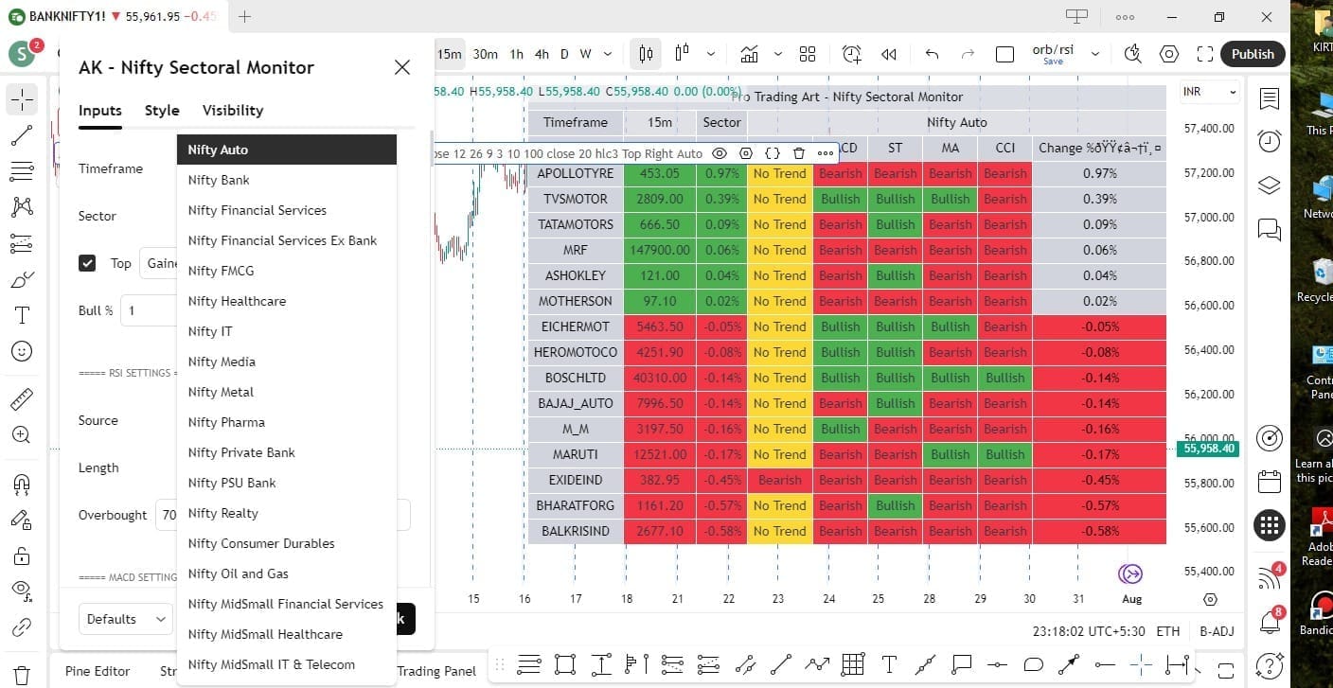Toggle the Top checkbox in the inputs dialog
This screenshot has height=688, width=1333.
click(87, 263)
